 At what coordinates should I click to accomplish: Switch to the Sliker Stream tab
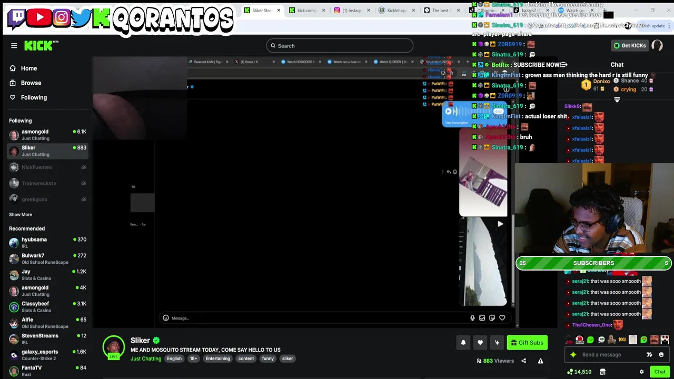(262, 11)
